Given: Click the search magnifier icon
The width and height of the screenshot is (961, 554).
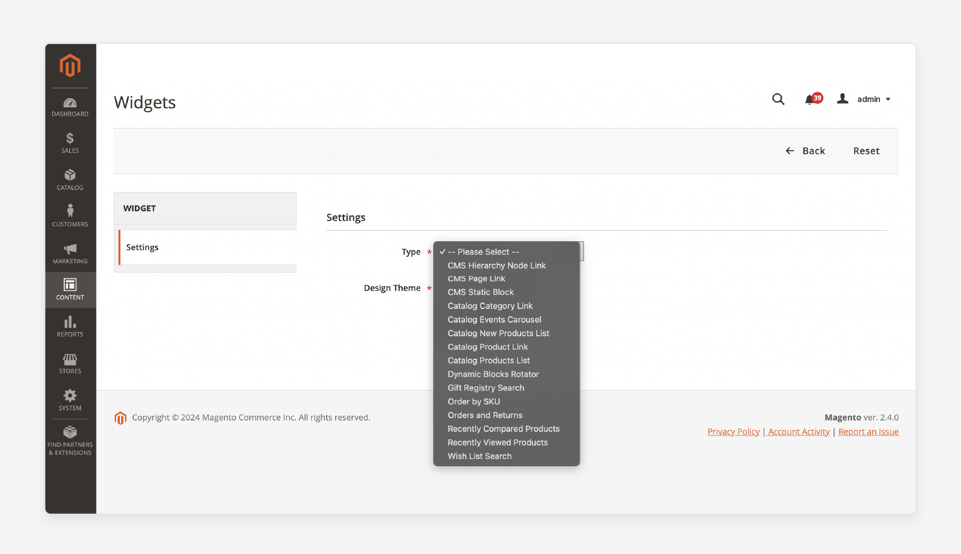Looking at the screenshot, I should 778,99.
